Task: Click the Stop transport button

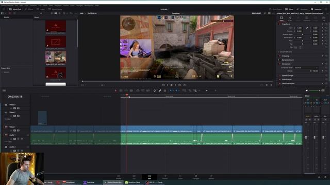Action: [172, 85]
